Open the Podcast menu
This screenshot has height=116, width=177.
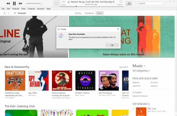coord(16,9)
